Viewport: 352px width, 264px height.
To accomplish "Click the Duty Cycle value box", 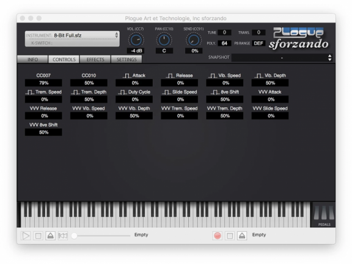I will (x=134, y=99).
